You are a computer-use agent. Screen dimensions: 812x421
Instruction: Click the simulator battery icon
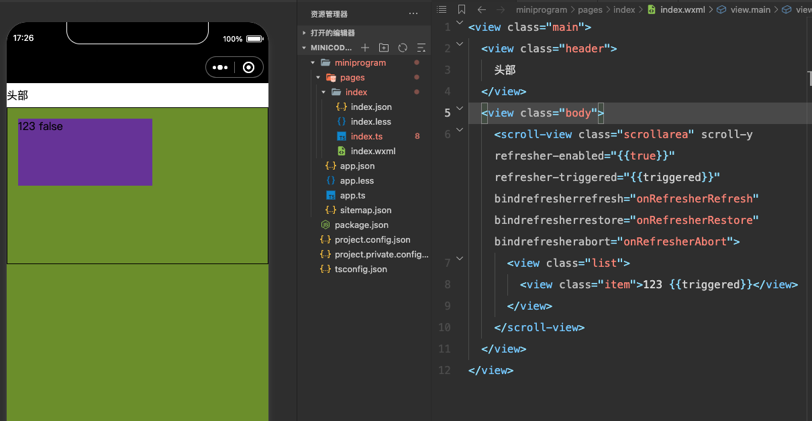[x=254, y=39]
